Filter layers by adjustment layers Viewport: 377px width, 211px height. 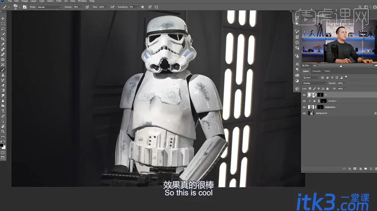pos(327,78)
